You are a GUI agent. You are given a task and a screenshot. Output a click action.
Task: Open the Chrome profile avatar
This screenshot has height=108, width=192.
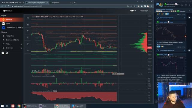pos(148,6)
